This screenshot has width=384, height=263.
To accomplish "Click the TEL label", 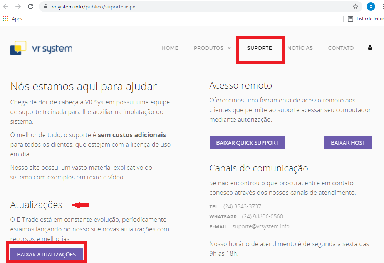I will (213, 207).
